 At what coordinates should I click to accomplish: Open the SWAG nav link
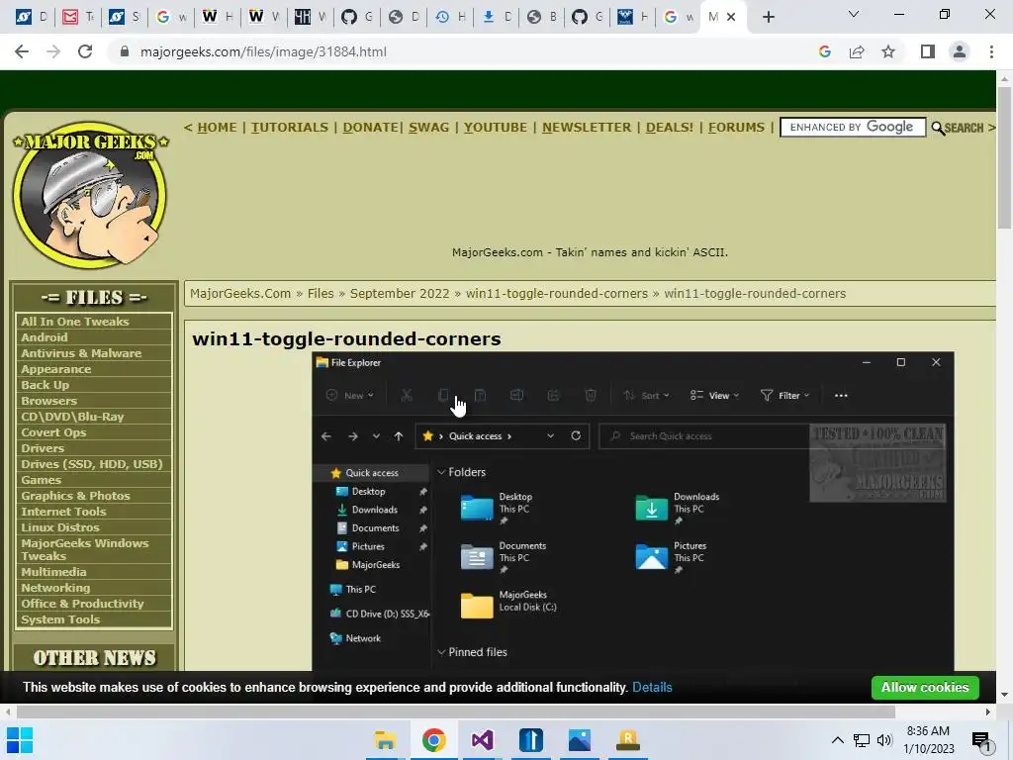pyautogui.click(x=429, y=128)
